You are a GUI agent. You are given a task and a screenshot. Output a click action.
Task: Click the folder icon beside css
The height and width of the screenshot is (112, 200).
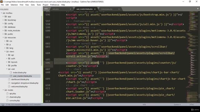pyautogui.click(x=7, y=41)
